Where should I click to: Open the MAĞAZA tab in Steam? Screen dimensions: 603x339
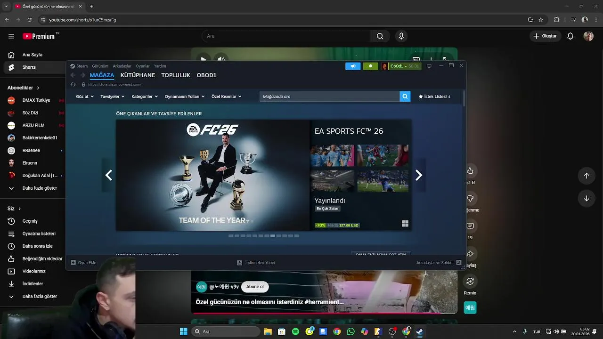pyautogui.click(x=102, y=75)
